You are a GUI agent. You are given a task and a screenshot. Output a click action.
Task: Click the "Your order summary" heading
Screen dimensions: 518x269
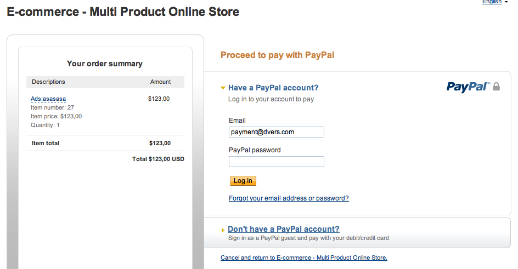point(104,64)
